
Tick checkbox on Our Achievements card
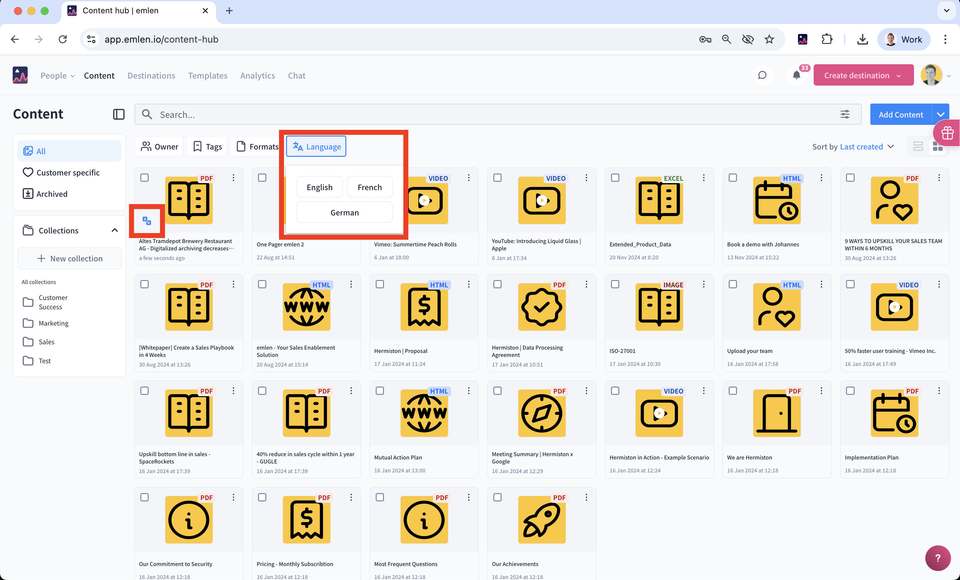(498, 497)
